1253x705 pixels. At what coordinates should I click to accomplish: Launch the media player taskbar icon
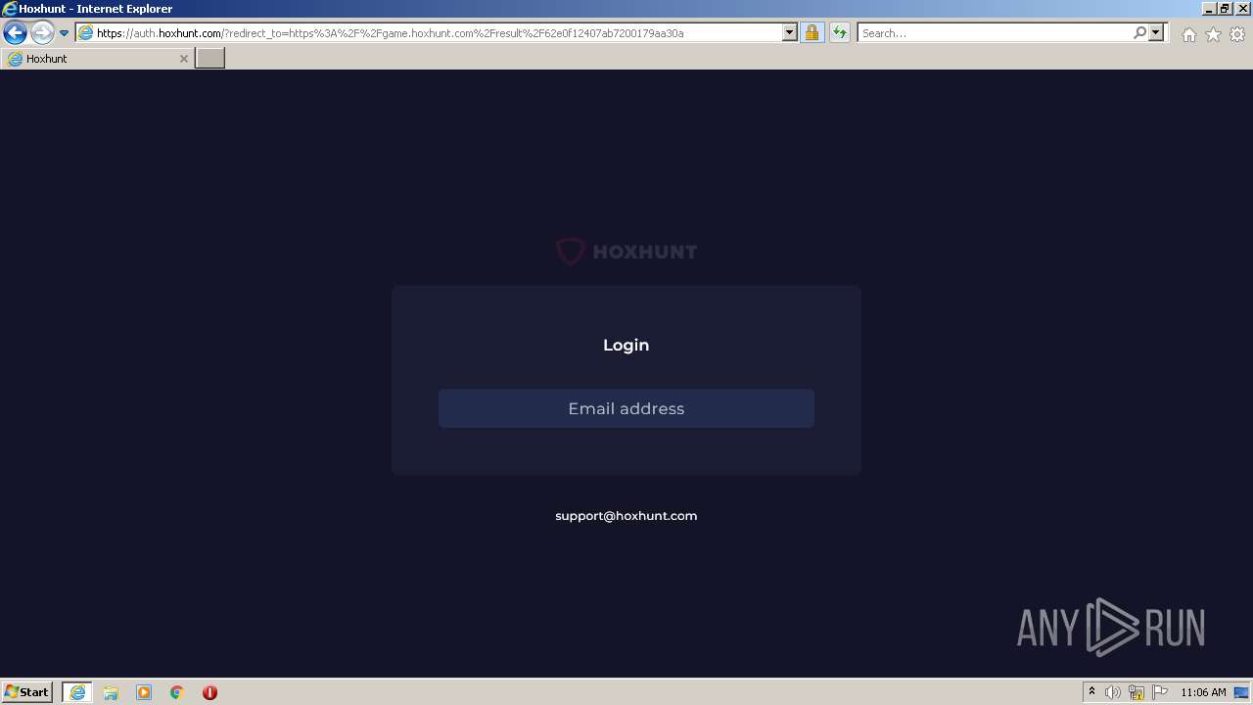click(x=144, y=692)
